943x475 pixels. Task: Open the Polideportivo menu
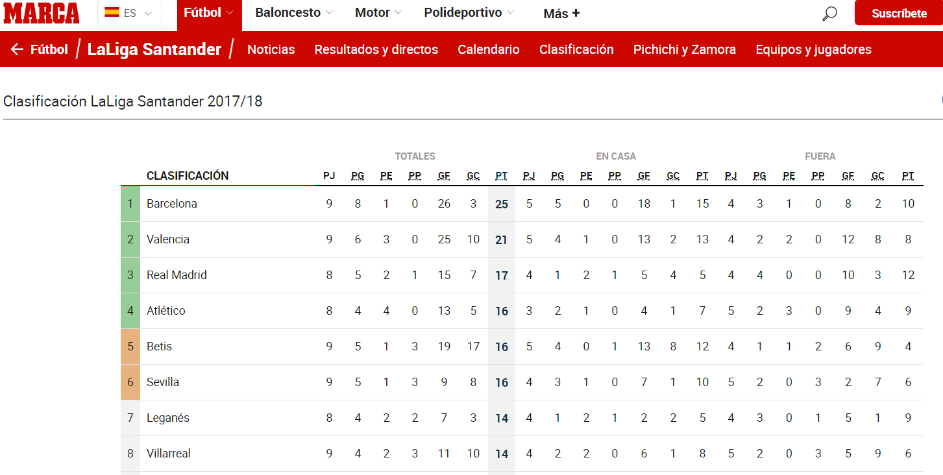pos(469,12)
